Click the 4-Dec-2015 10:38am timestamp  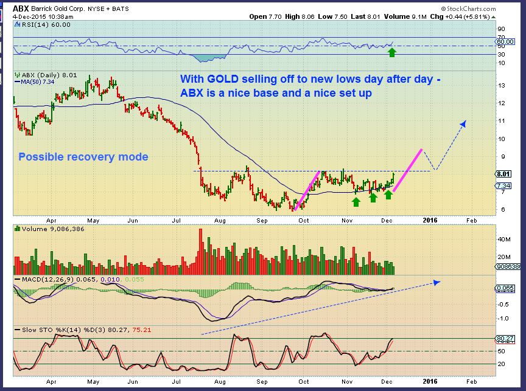coord(43,17)
